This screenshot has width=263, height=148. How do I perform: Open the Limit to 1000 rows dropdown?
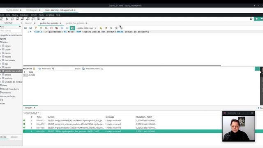point(86,28)
